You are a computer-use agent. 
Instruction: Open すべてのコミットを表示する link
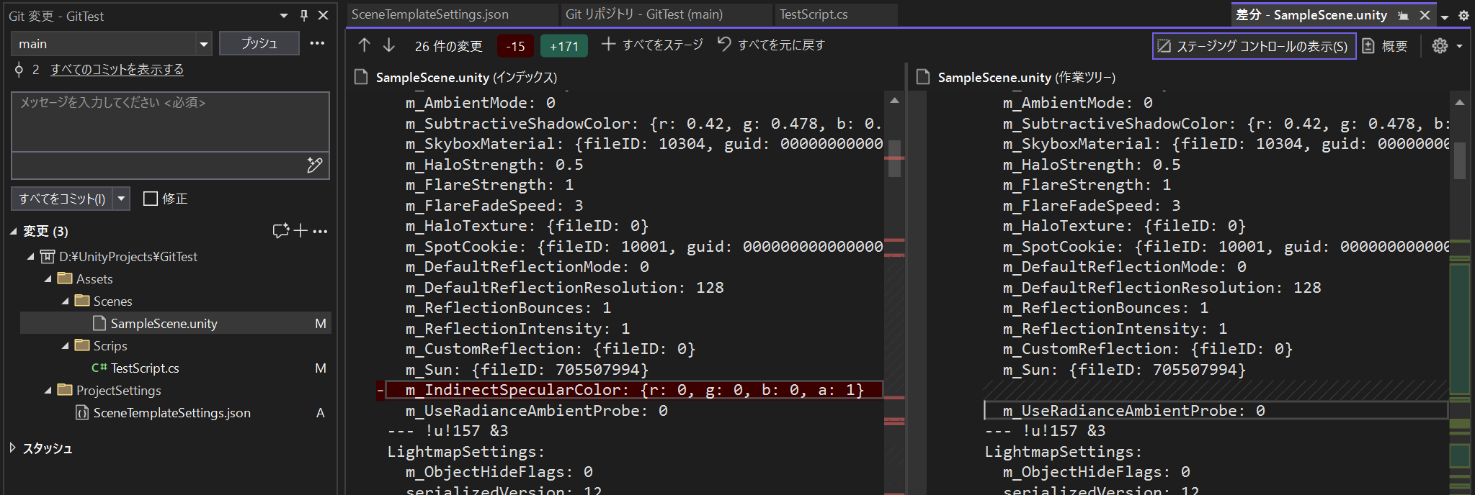117,70
